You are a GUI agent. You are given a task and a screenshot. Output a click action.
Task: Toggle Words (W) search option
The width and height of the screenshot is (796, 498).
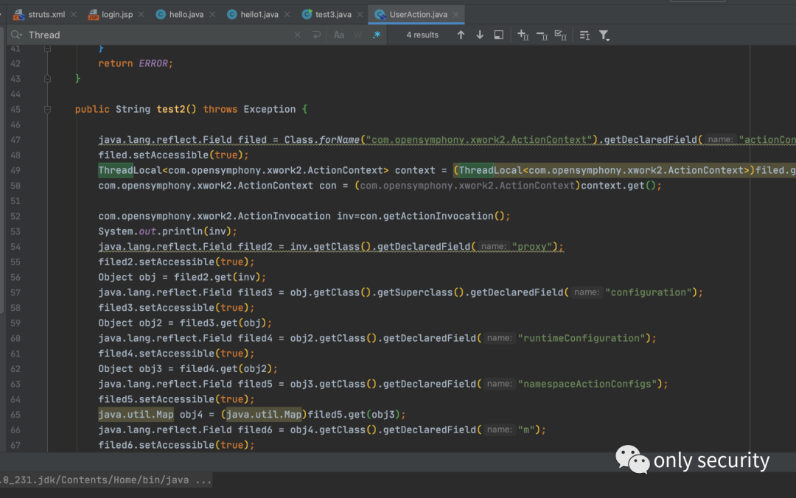click(x=358, y=35)
